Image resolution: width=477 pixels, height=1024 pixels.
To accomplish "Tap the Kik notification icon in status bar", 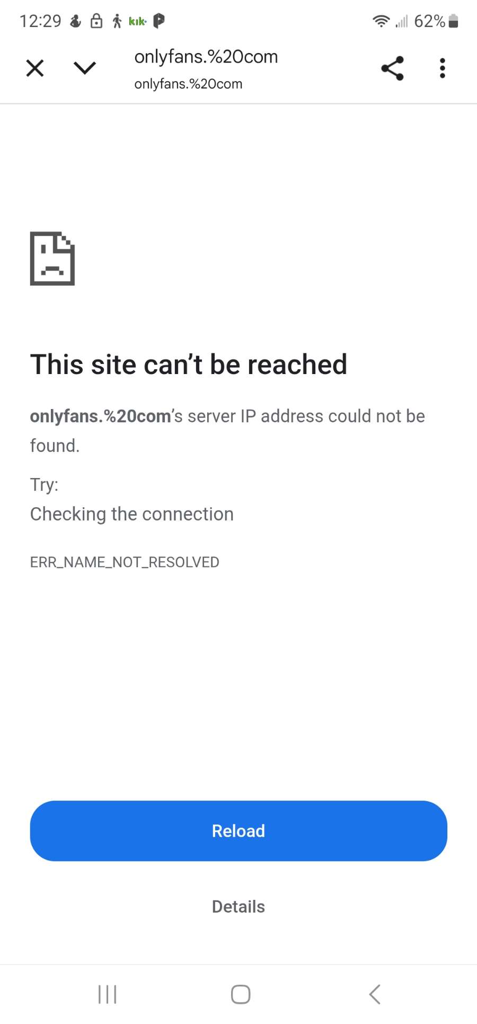I will 137,21.
